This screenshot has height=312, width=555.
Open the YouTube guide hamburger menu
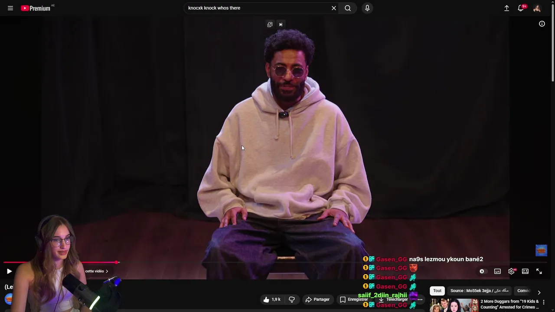tap(10, 8)
